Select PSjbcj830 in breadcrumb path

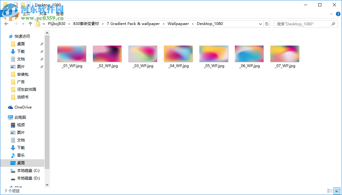pos(56,24)
